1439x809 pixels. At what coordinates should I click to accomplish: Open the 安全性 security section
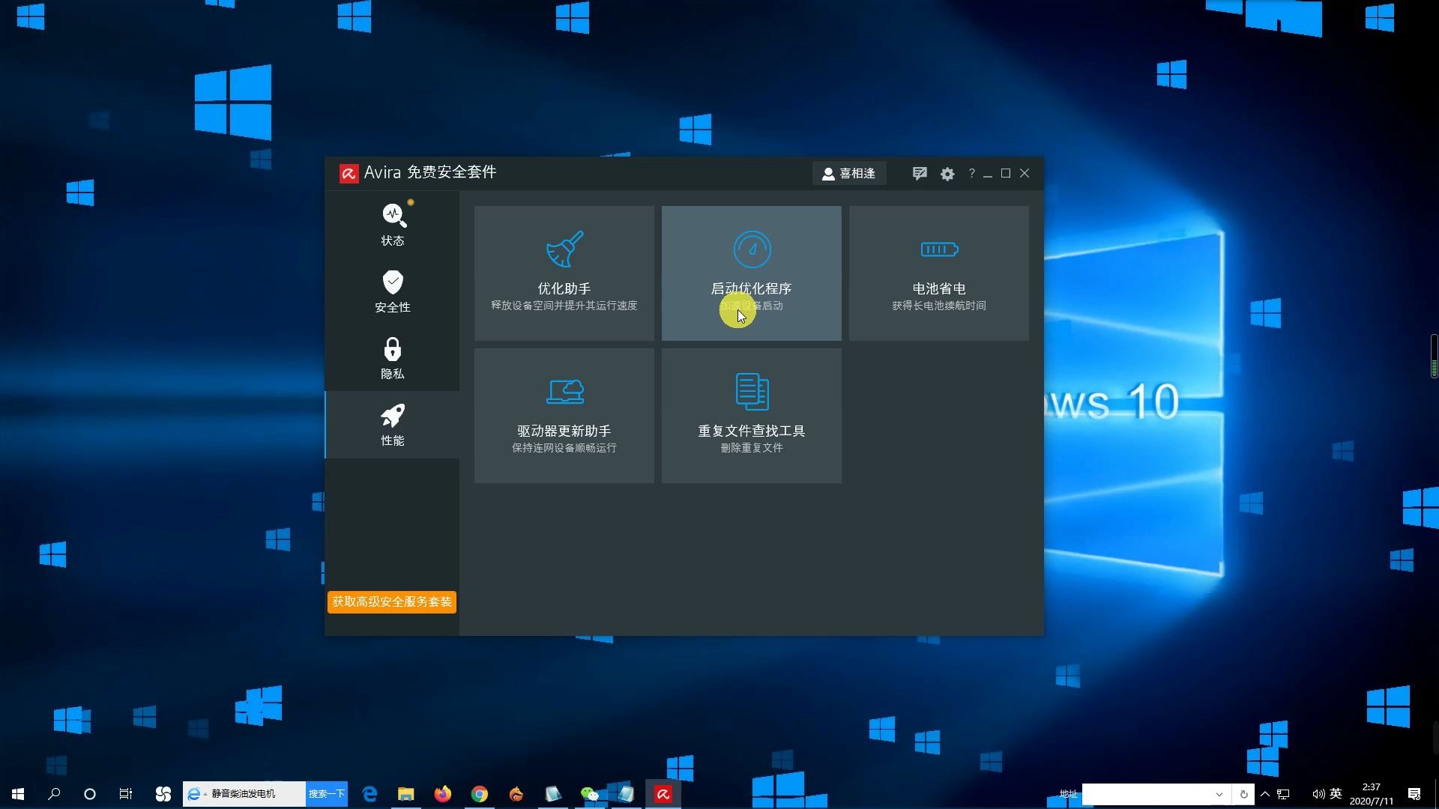click(392, 291)
